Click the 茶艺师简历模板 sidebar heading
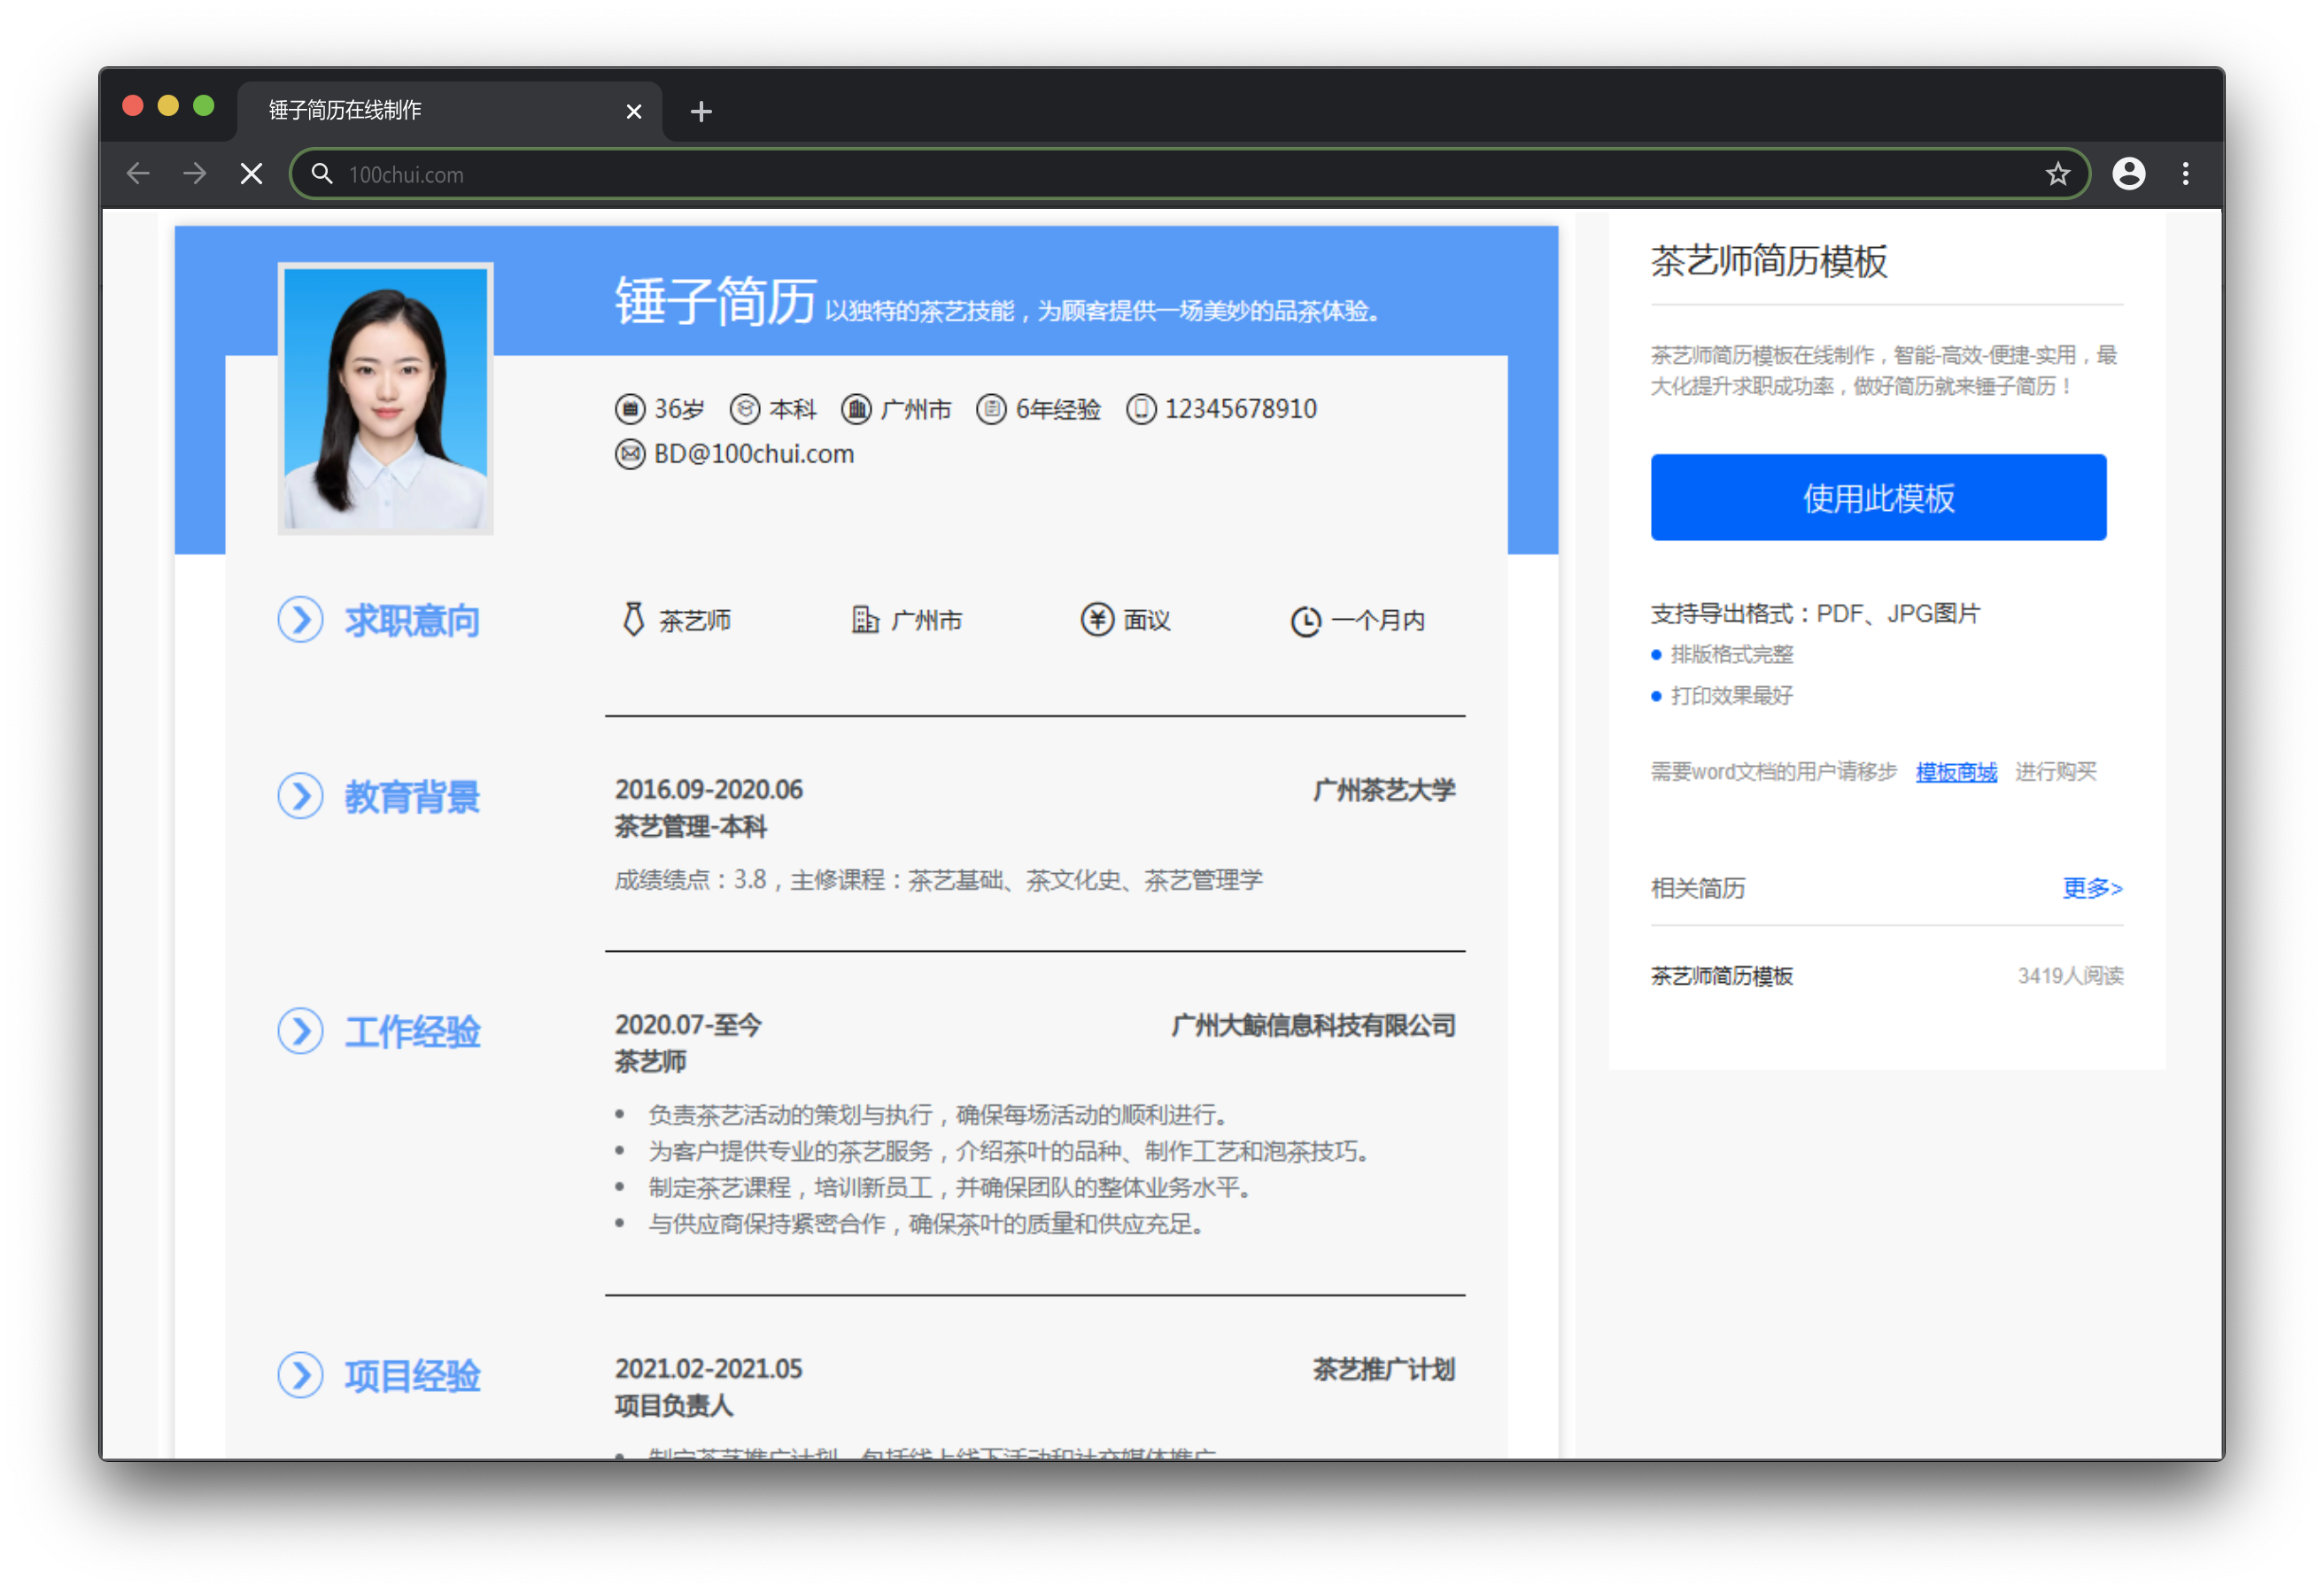Image resolution: width=2324 pixels, height=1592 pixels. pyautogui.click(x=1768, y=261)
